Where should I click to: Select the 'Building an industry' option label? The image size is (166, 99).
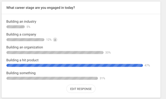tap(21, 21)
